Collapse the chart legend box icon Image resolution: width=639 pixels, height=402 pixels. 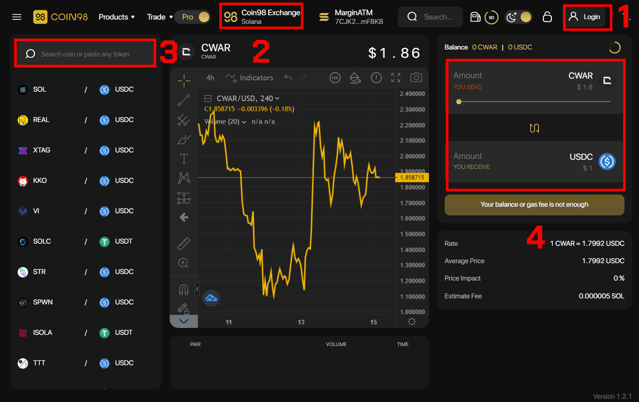tap(208, 99)
